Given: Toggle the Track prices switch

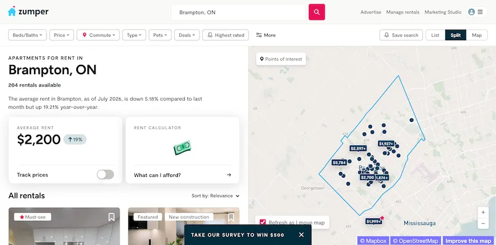Looking at the screenshot, I should tap(105, 174).
